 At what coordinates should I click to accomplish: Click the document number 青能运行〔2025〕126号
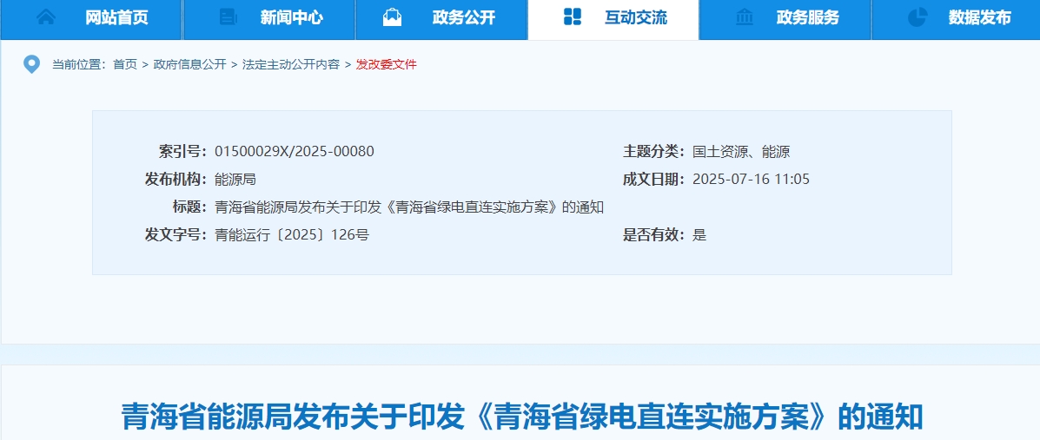291,234
